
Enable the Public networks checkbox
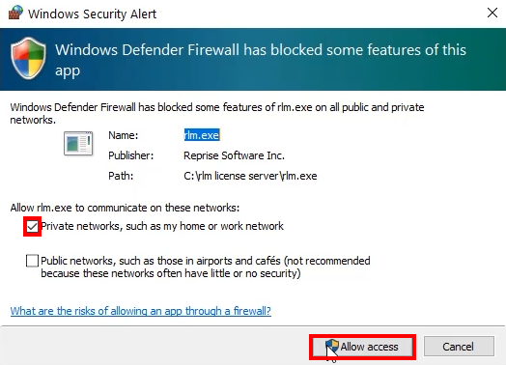pos(32,261)
